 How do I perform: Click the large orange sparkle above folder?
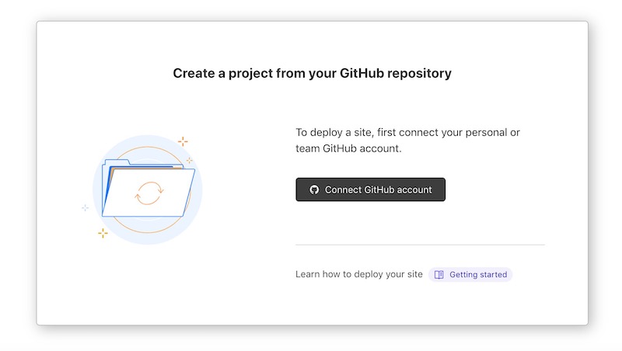point(183,141)
